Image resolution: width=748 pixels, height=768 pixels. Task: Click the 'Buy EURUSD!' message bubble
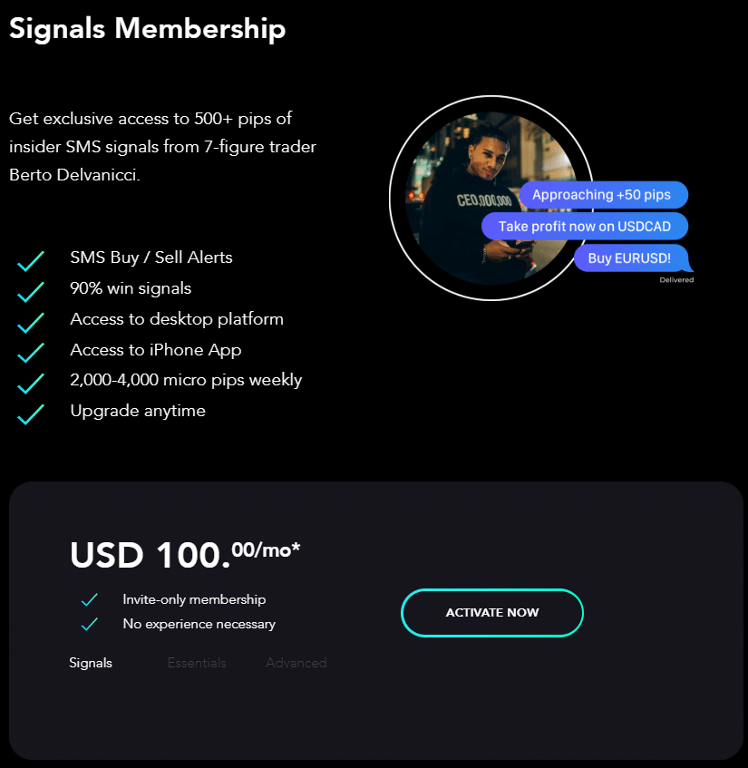[632, 258]
